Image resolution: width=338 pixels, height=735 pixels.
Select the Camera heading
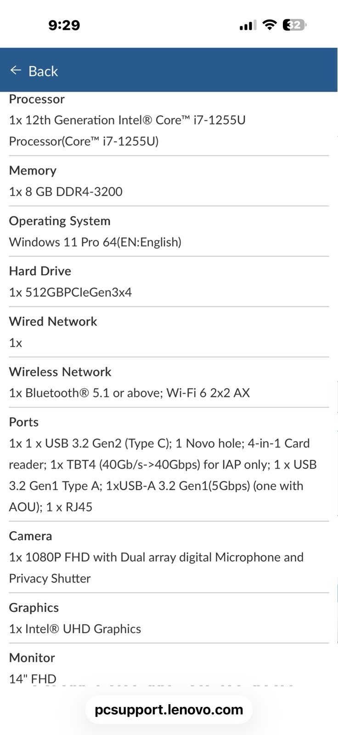(30, 536)
